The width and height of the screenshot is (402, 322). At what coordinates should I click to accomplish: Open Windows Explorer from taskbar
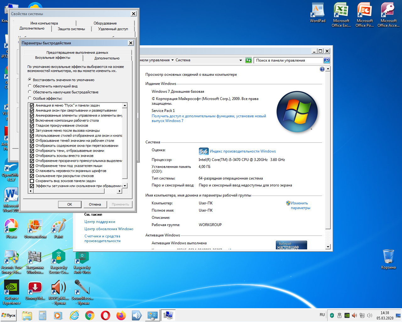(27, 315)
